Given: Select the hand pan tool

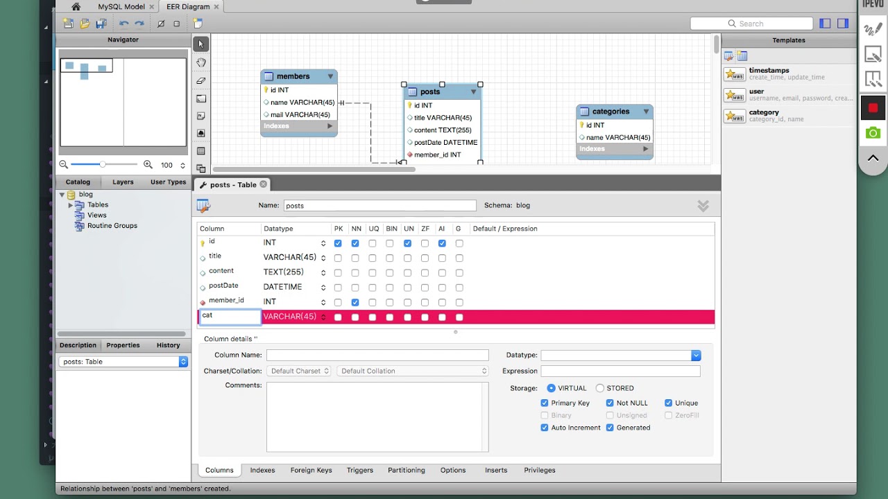Looking at the screenshot, I should (x=201, y=62).
